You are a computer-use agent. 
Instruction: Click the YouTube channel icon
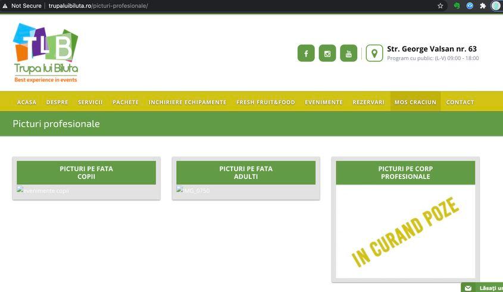[x=349, y=54]
